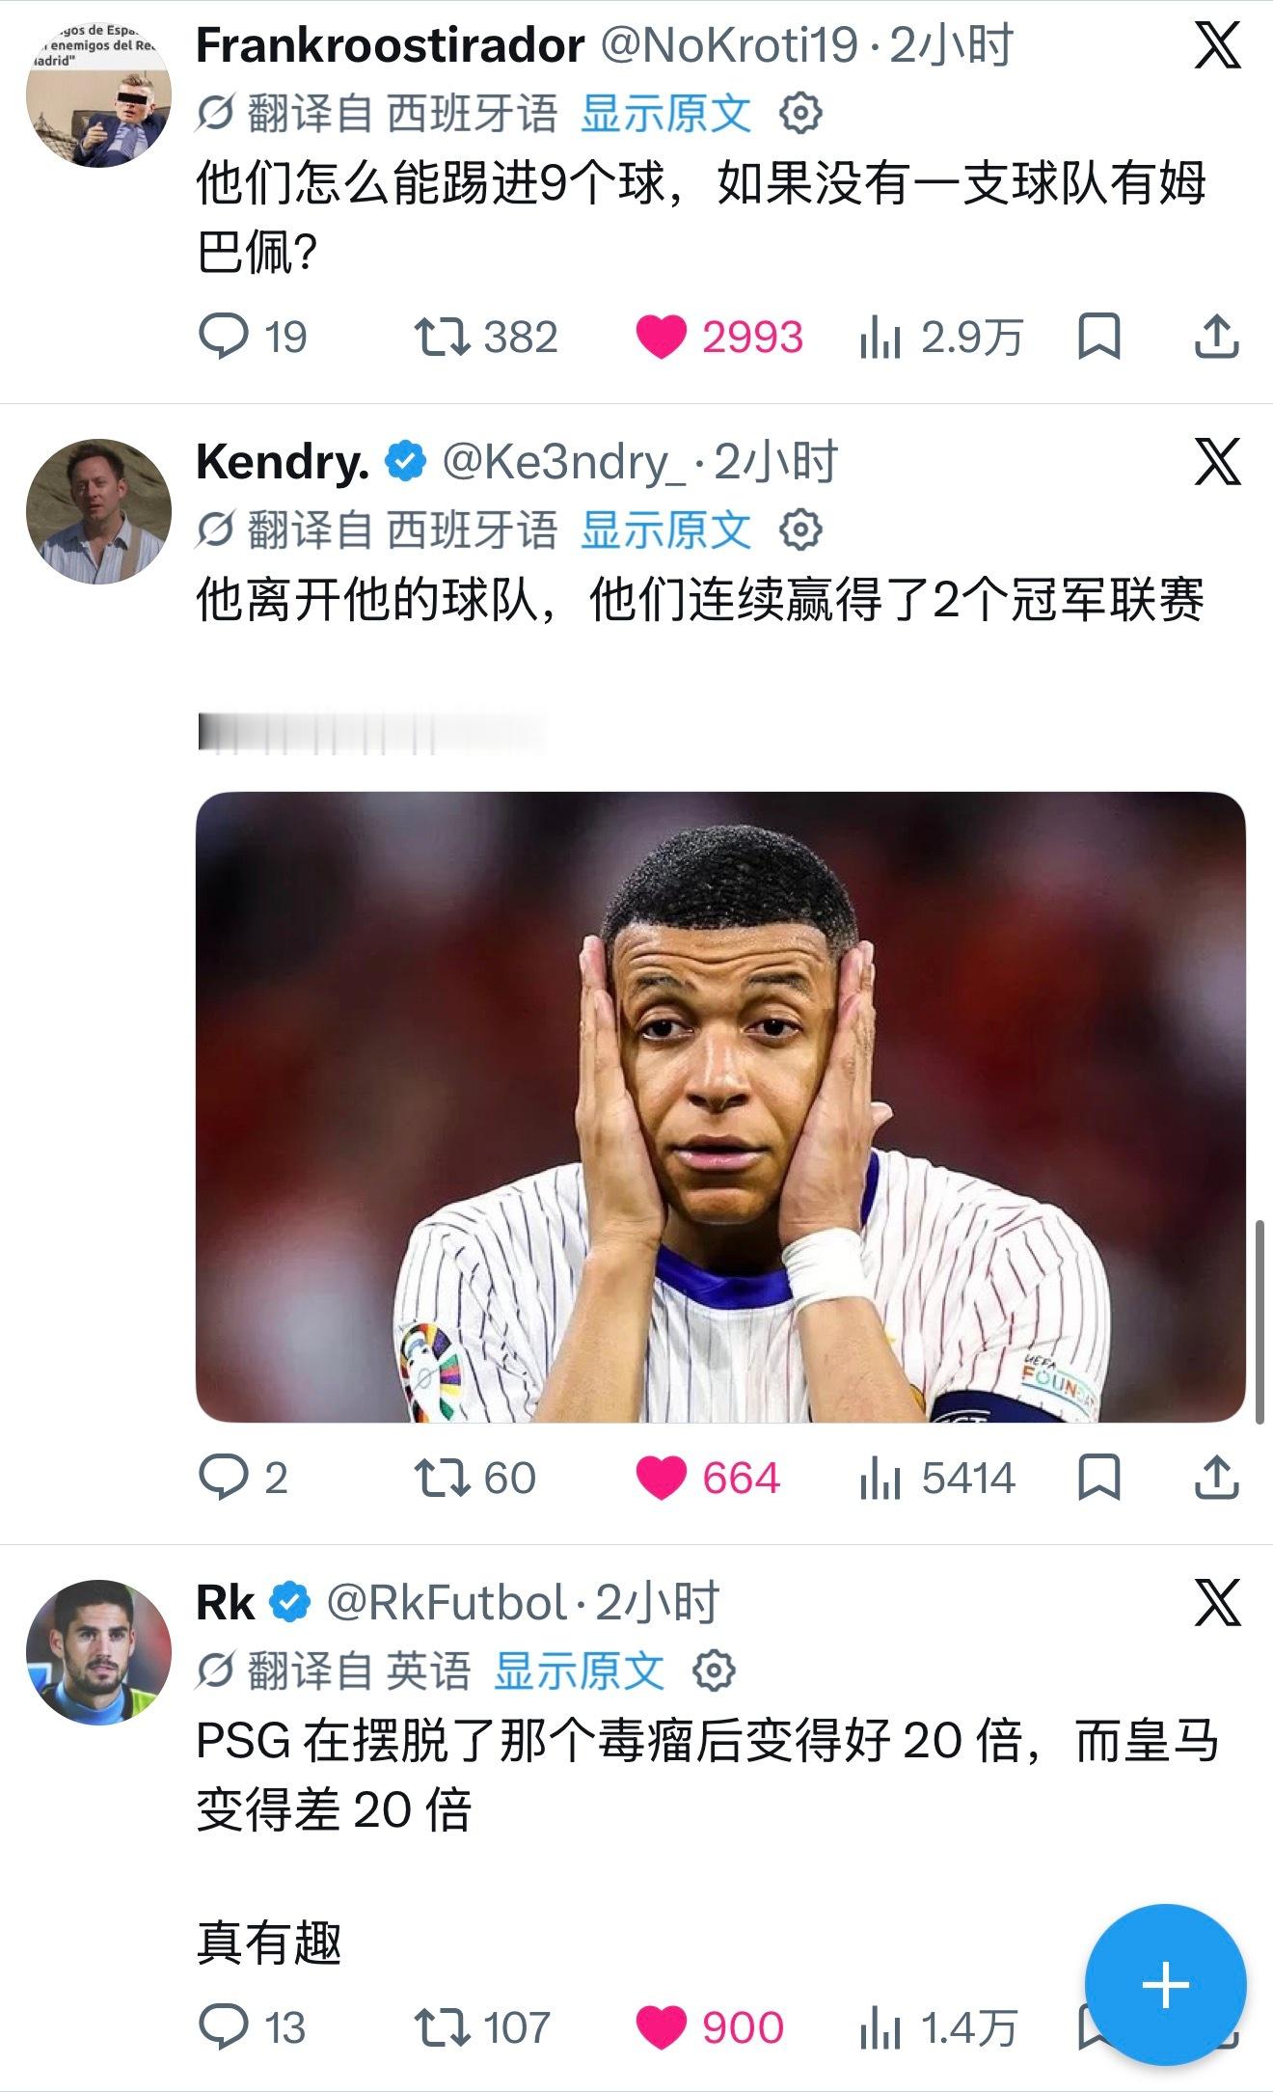View analytics for Kendry's tweet showing 5414
1273x2092 pixels.
pos(936,1478)
